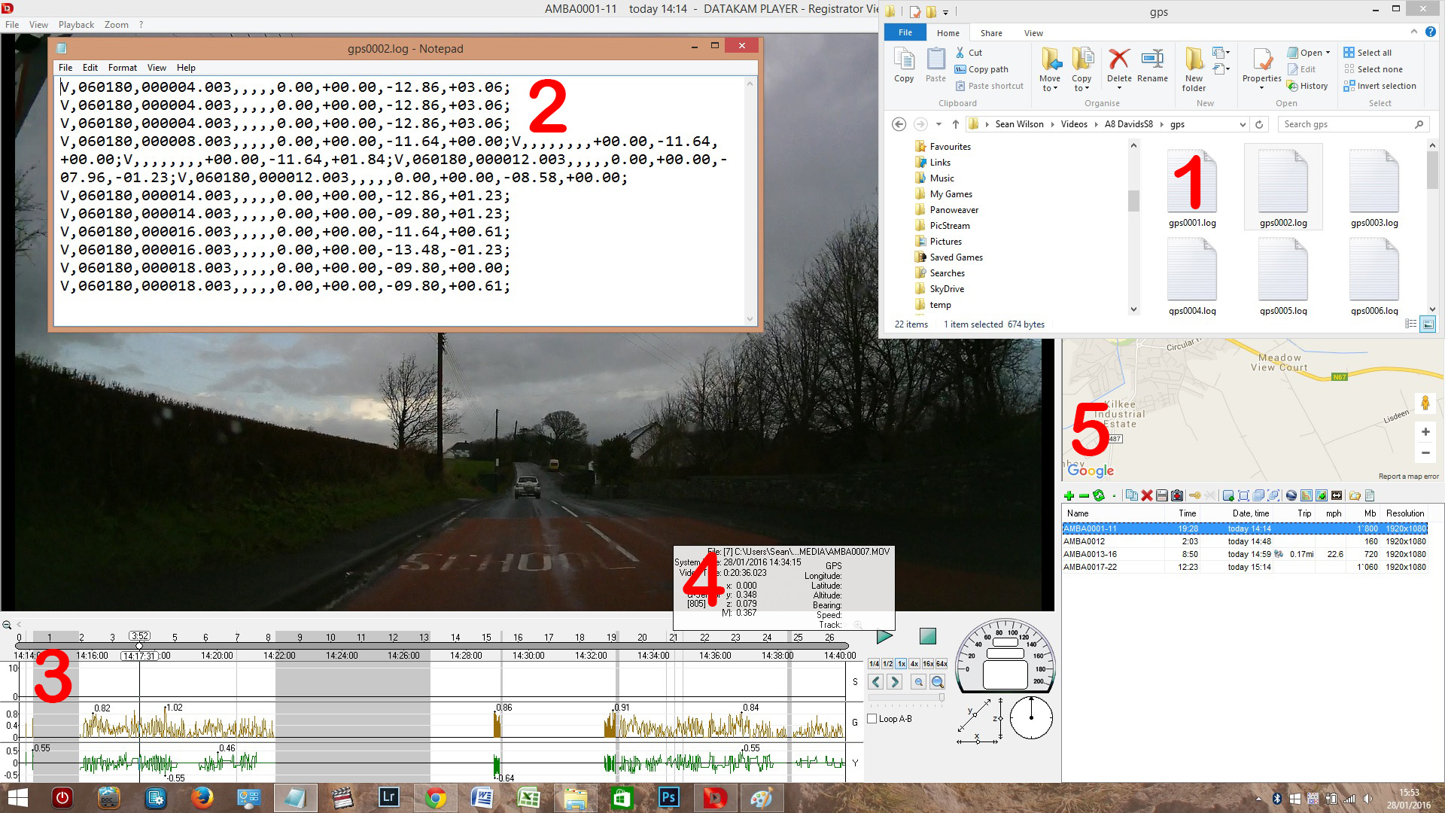This screenshot has width=1445, height=813.
Task: Click the video seek bar above the time axis
Action: tap(431, 646)
